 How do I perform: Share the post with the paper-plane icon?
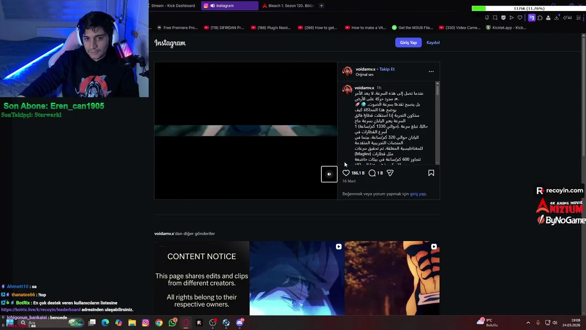[x=390, y=173]
